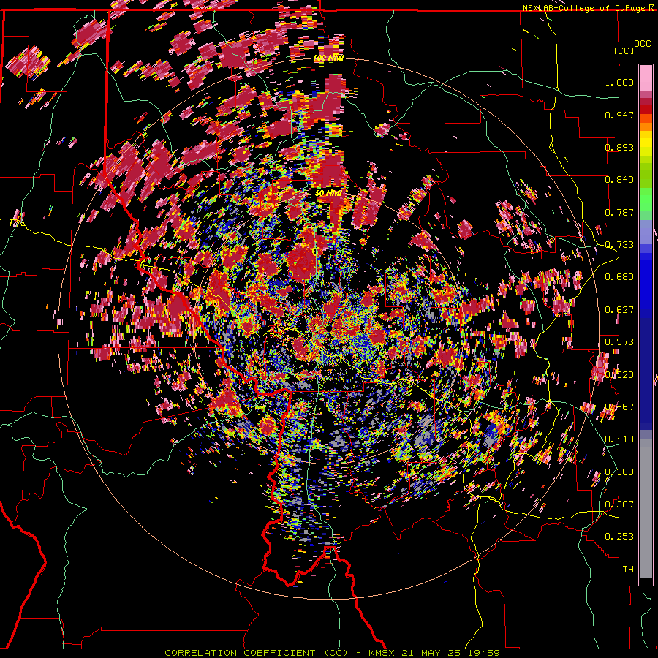Click the [CC] units label
Viewport: 658px width, 658px height.
[x=624, y=50]
